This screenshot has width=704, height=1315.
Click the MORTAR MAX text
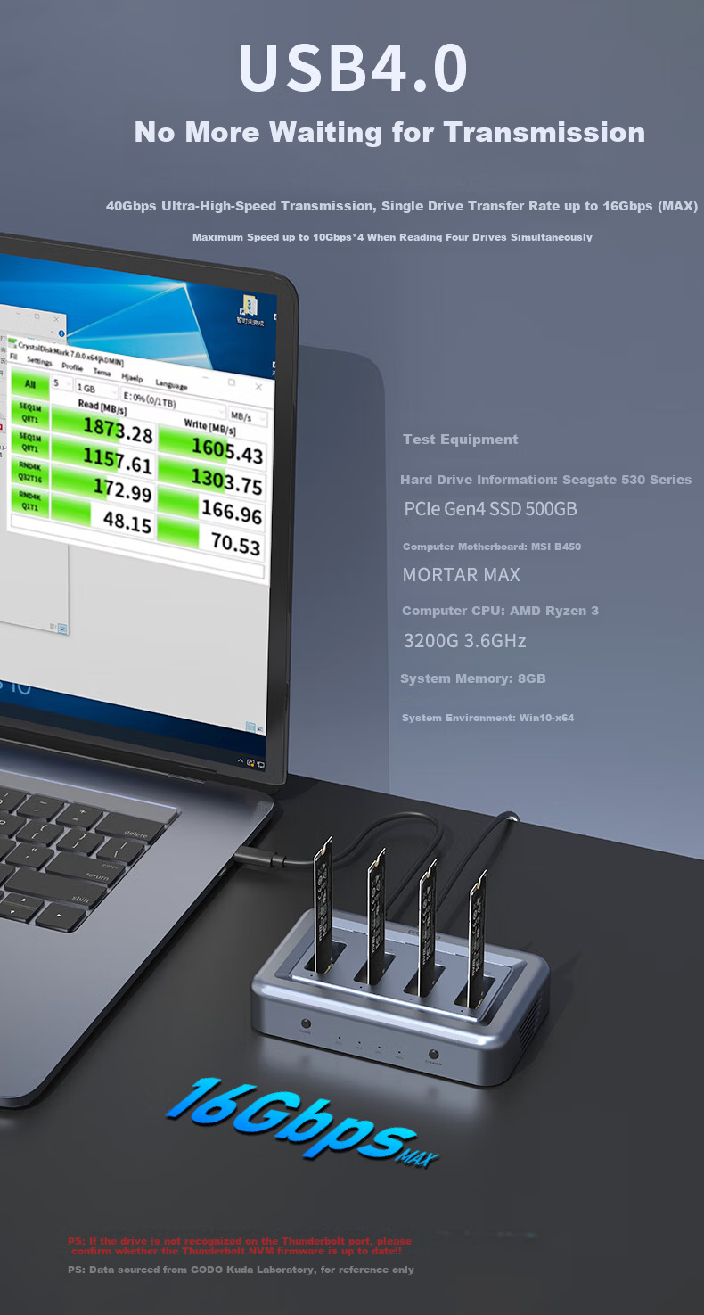coord(461,575)
